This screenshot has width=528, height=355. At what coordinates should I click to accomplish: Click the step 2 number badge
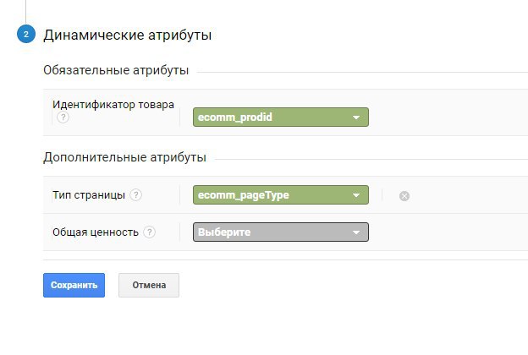[x=26, y=35]
